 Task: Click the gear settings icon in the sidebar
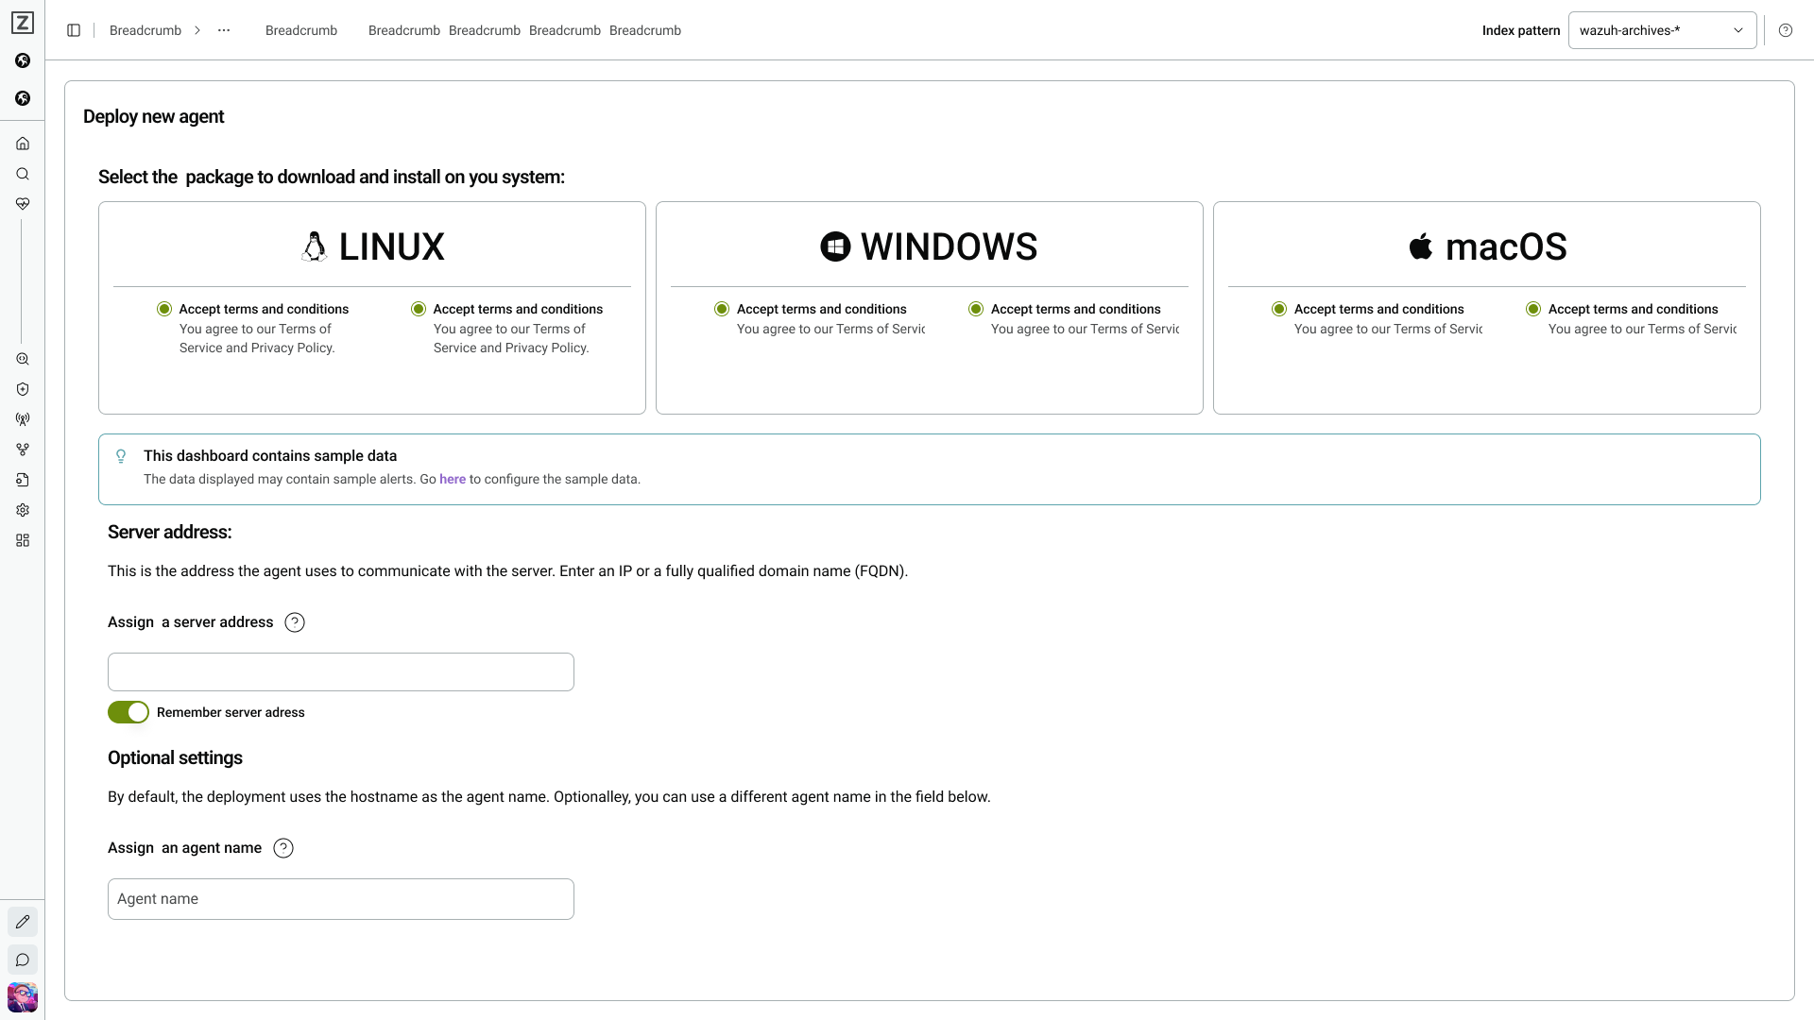click(x=23, y=510)
